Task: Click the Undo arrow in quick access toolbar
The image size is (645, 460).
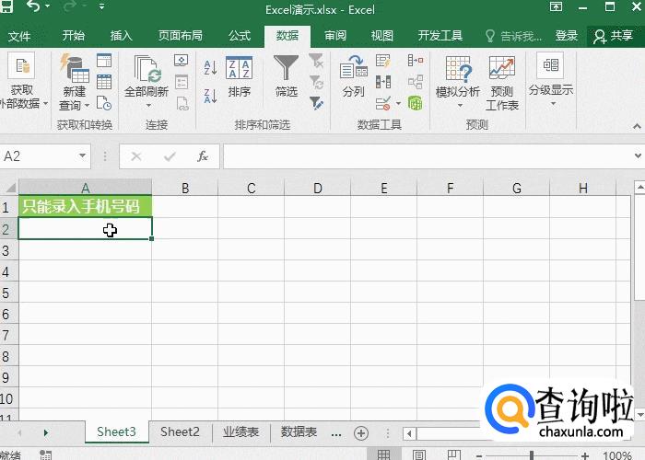Action: click(34, 8)
